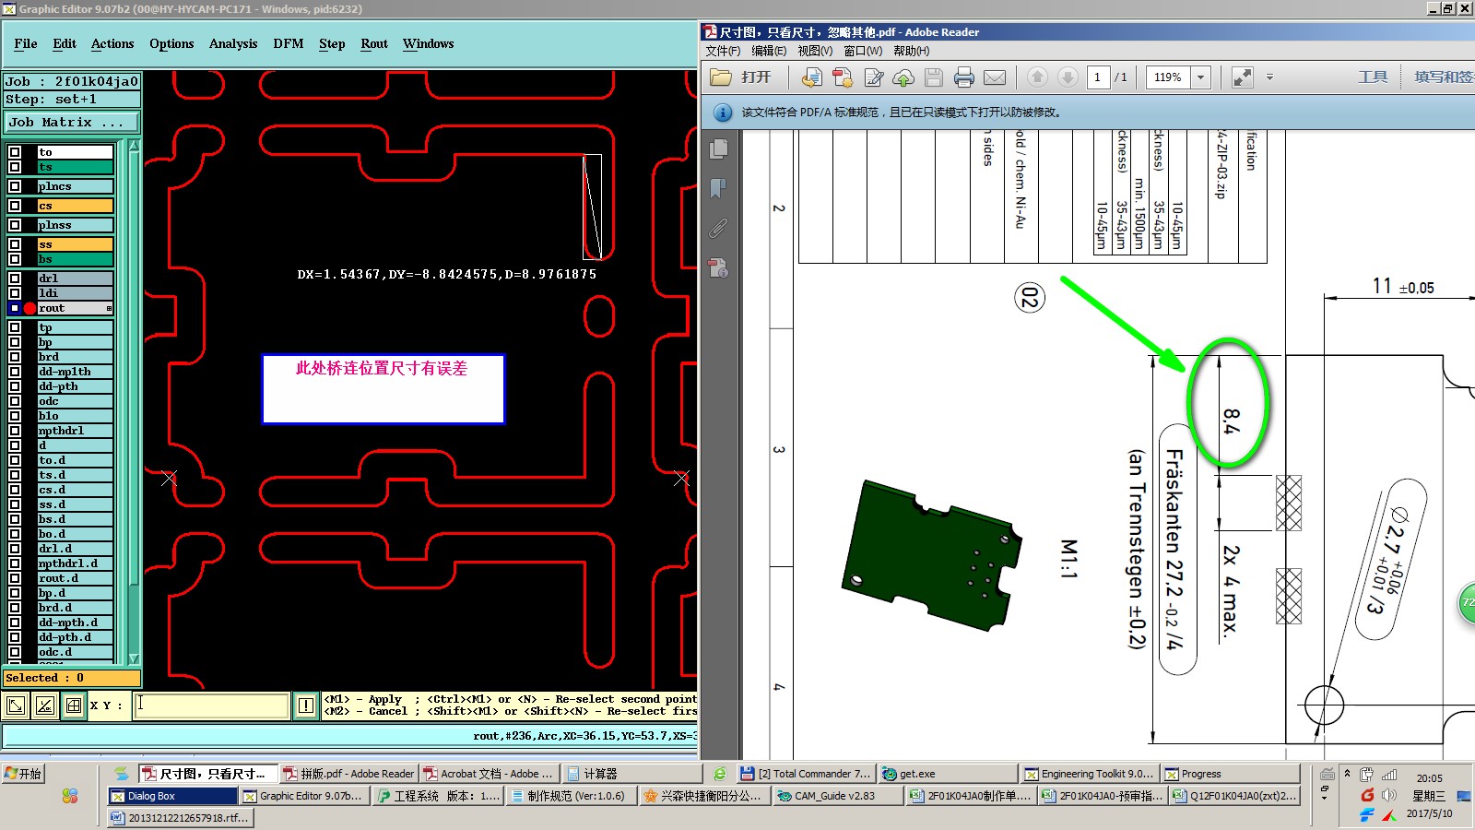Go to previous page with up arrow

point(1037,77)
